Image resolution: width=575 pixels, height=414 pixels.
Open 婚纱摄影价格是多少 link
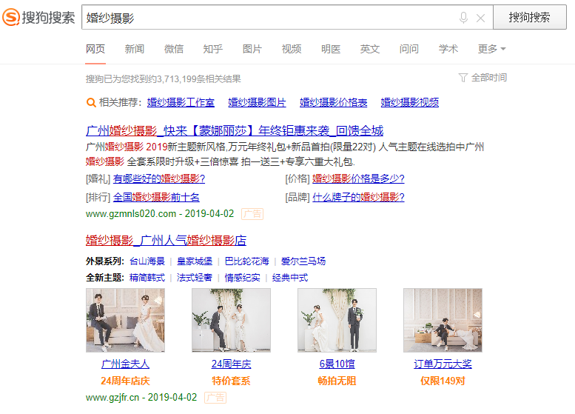click(358, 178)
